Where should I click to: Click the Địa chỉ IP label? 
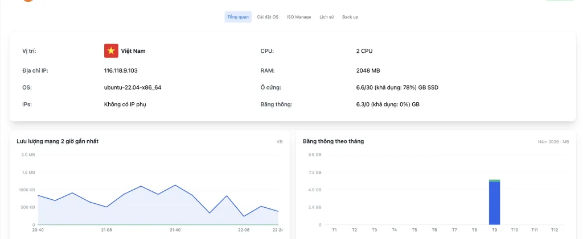coord(35,70)
